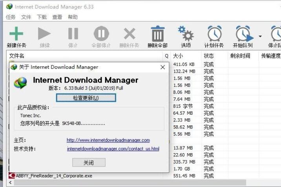Click the horizontal scrollbar thumb
The height and width of the screenshot is (187, 281).
(130, 183)
